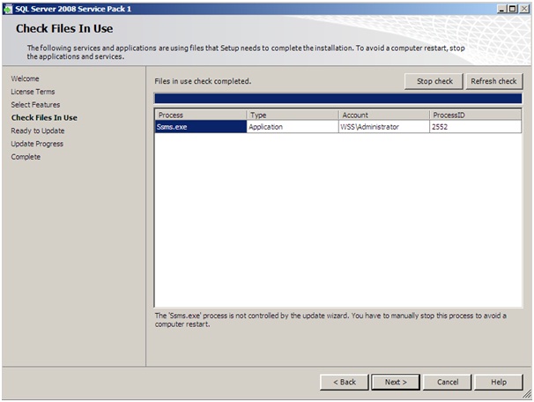Image resolution: width=534 pixels, height=402 pixels.
Task: Click the window resize grip corner
Action: coord(527,395)
